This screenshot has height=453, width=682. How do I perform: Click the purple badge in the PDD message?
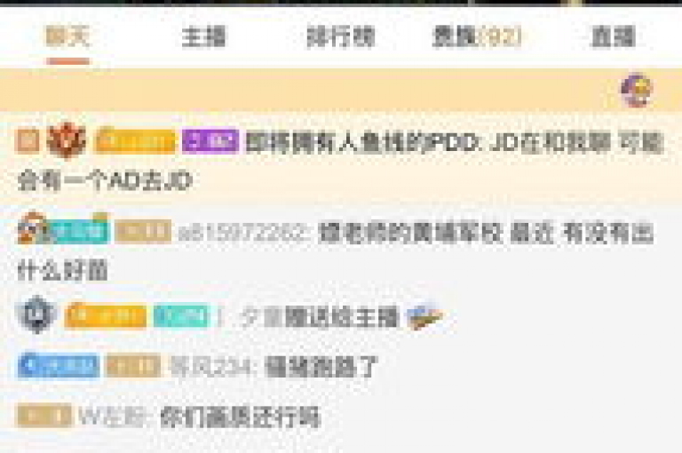[x=210, y=141]
